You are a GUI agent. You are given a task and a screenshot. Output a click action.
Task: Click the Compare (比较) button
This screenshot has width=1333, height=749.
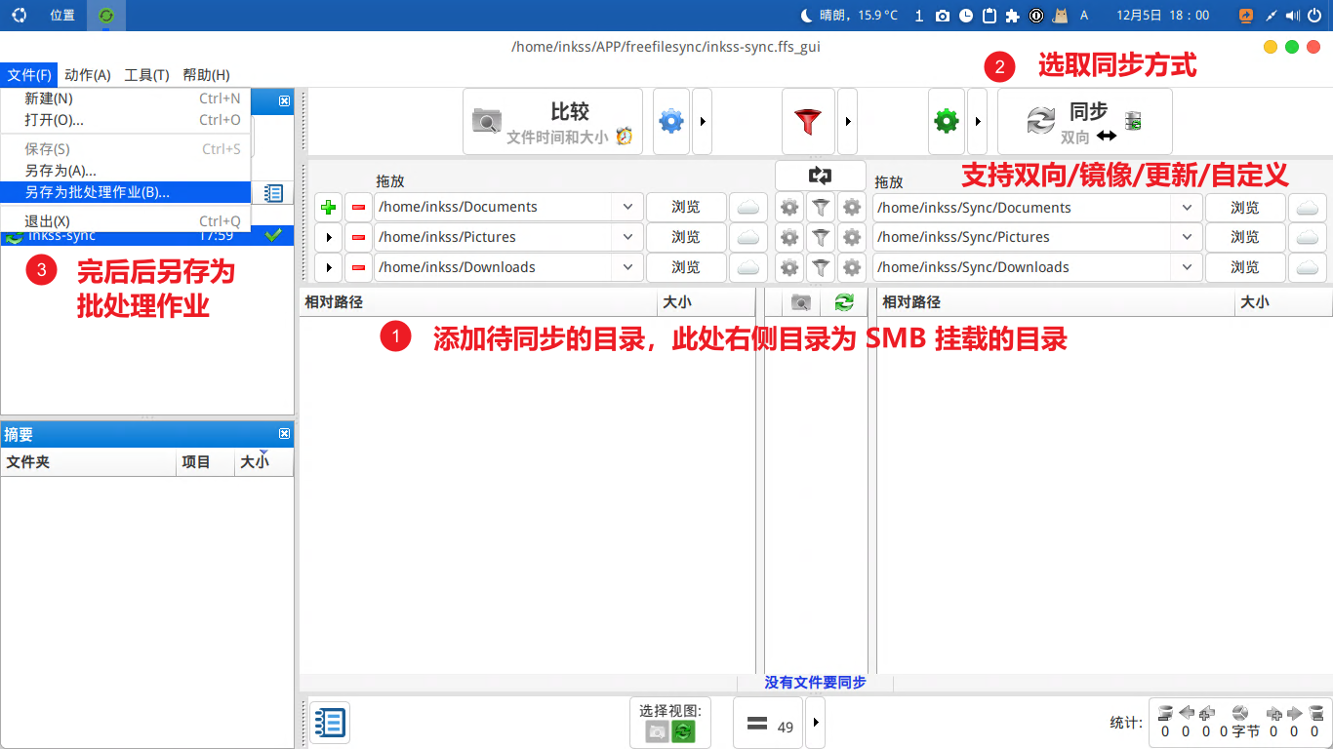click(552, 122)
